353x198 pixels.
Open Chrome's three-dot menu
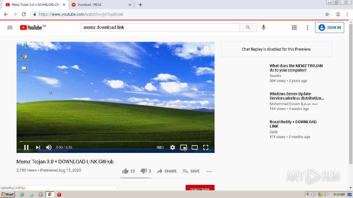pos(347,14)
